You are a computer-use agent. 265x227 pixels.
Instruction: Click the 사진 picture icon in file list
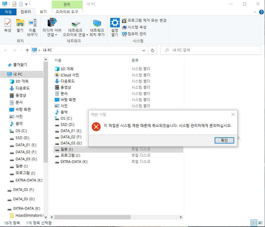[x=57, y=106]
